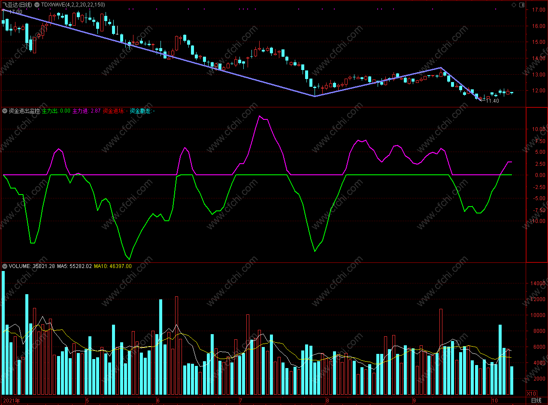
Task: Toggle the side panel icon at top right
Action: pyautogui.click(x=522, y=5)
